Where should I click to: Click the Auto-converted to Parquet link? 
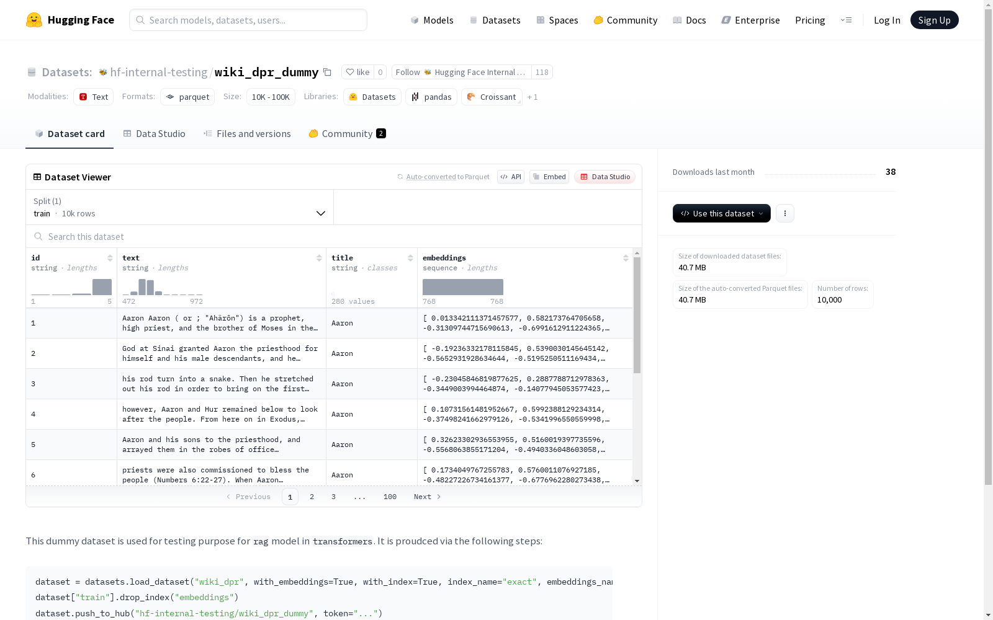coord(431,177)
